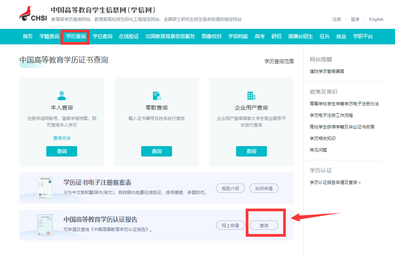Click the CHSI logo
The width and height of the screenshot is (395, 256).
click(33, 14)
